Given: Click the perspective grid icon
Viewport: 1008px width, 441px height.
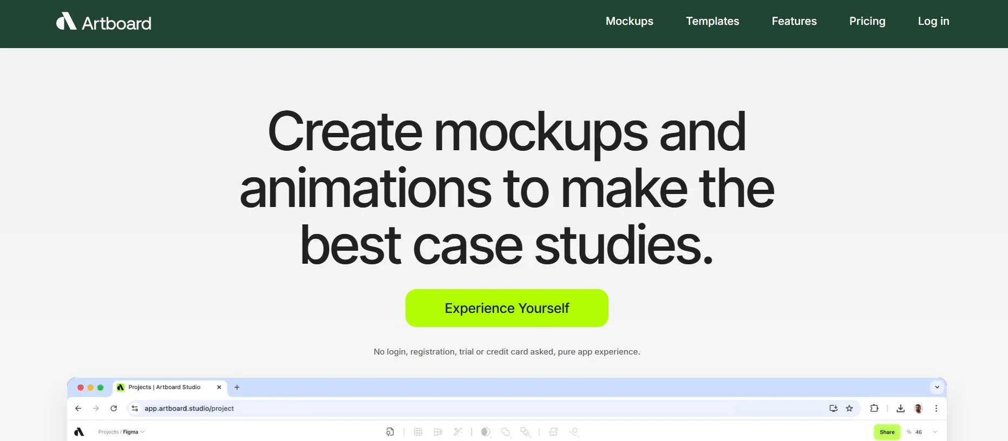Looking at the screenshot, I should 438,432.
